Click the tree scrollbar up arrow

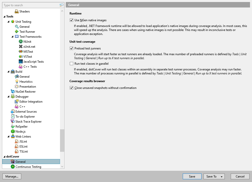click(x=62, y=11)
